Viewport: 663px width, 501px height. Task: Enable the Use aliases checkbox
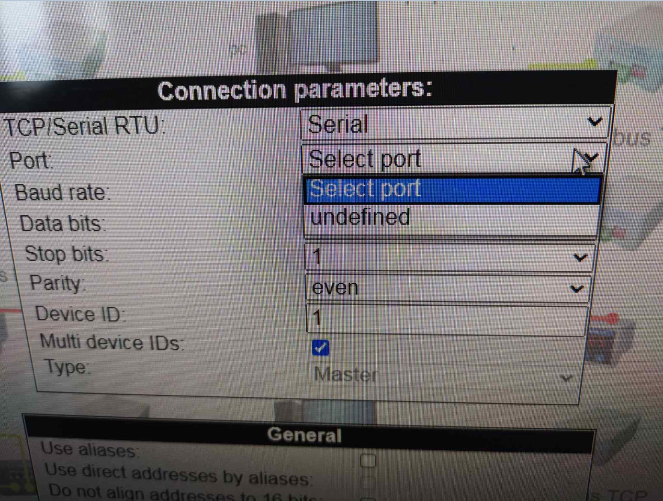[x=368, y=461]
